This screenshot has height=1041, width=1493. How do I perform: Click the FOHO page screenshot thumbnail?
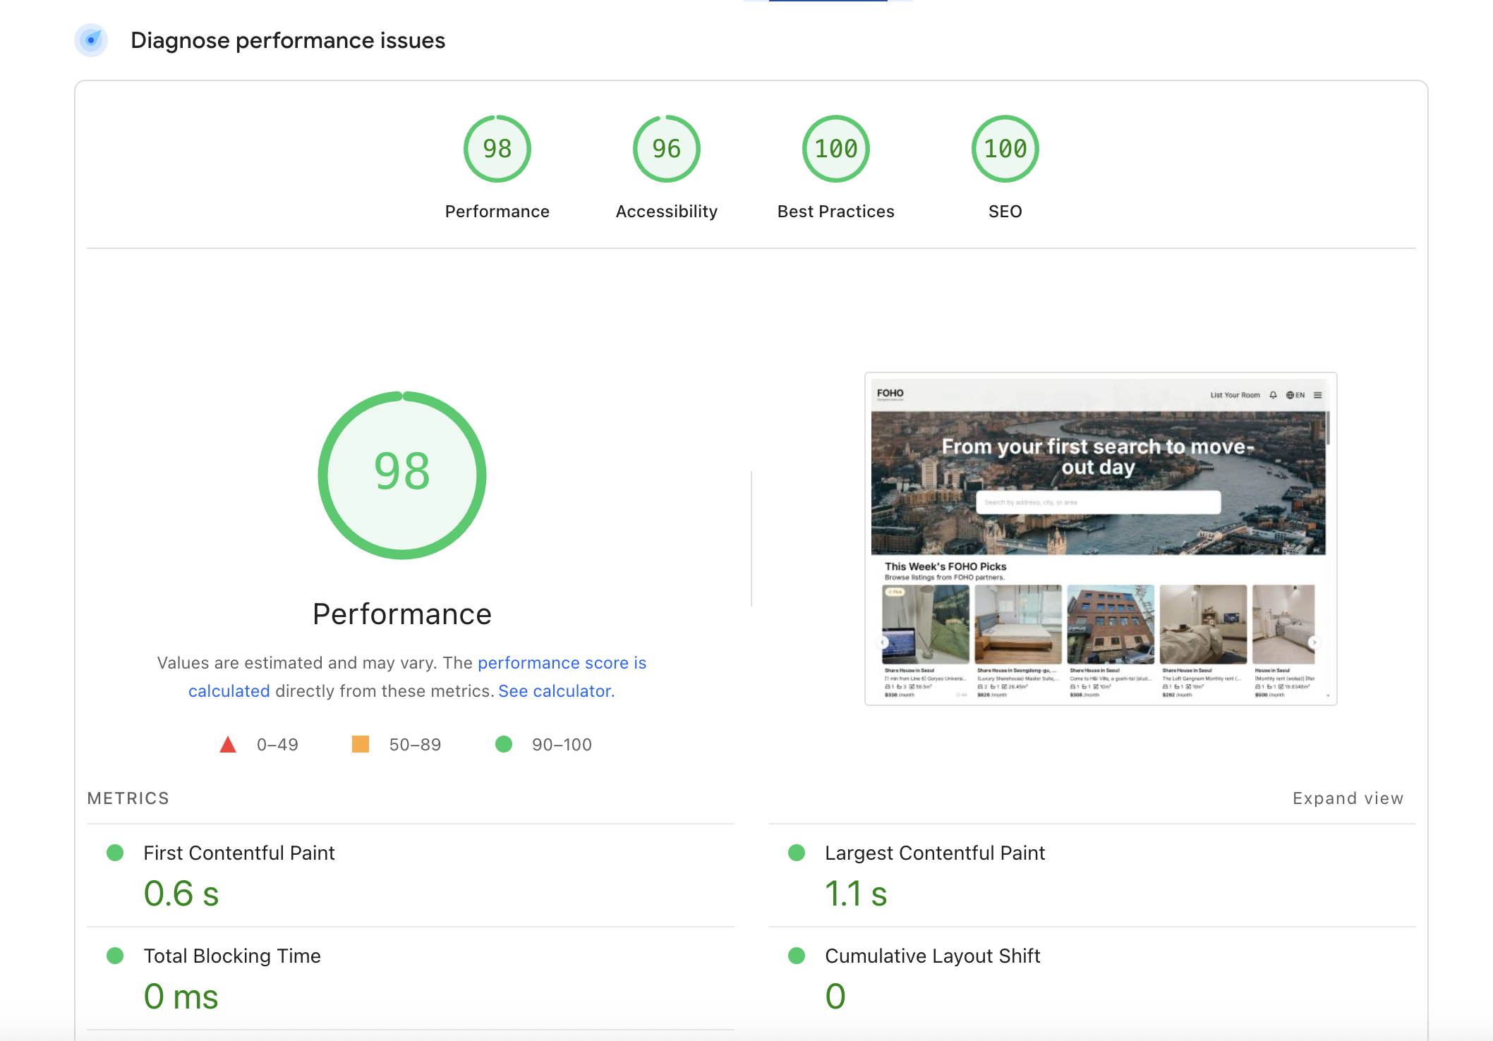[1100, 539]
